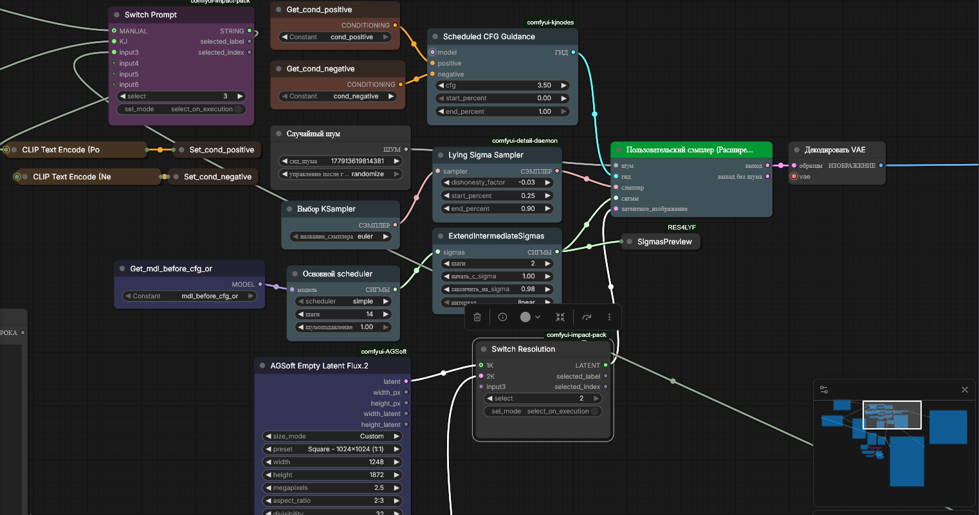979x515 pixels.
Task: Expand the Set_cond_positive node via its dot
Action: pos(181,150)
